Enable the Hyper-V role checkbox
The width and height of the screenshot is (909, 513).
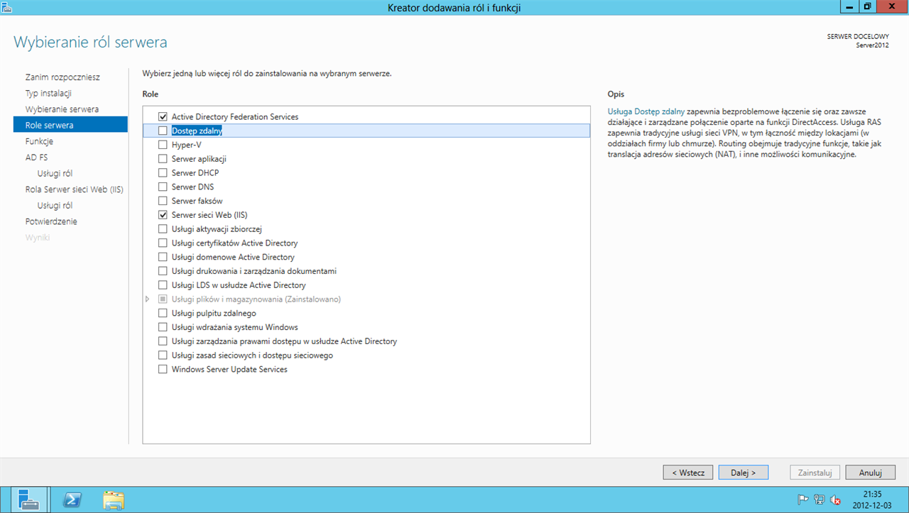click(163, 145)
